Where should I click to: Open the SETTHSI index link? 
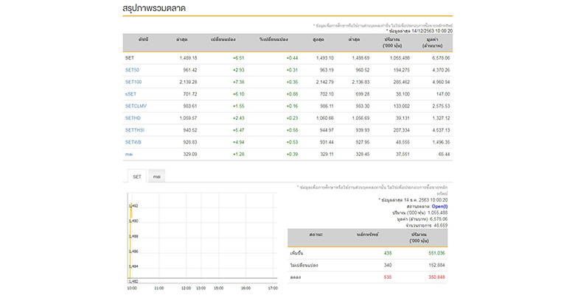135,130
